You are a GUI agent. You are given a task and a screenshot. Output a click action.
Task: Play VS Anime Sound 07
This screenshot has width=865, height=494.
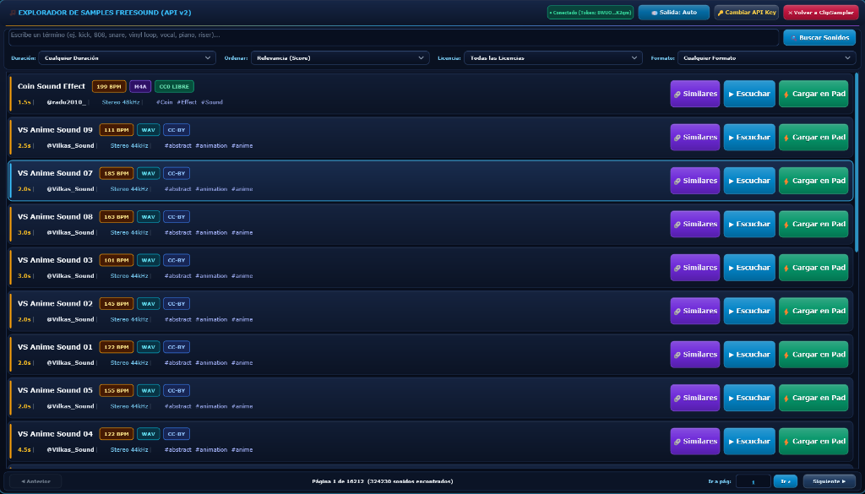(x=749, y=181)
